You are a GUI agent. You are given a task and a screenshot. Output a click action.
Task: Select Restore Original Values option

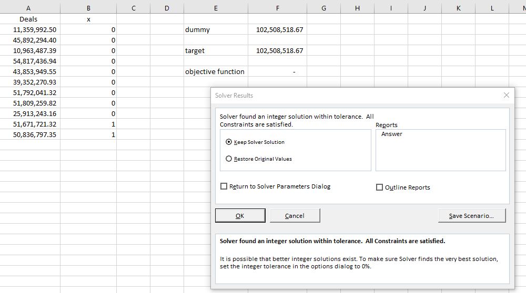259,159
